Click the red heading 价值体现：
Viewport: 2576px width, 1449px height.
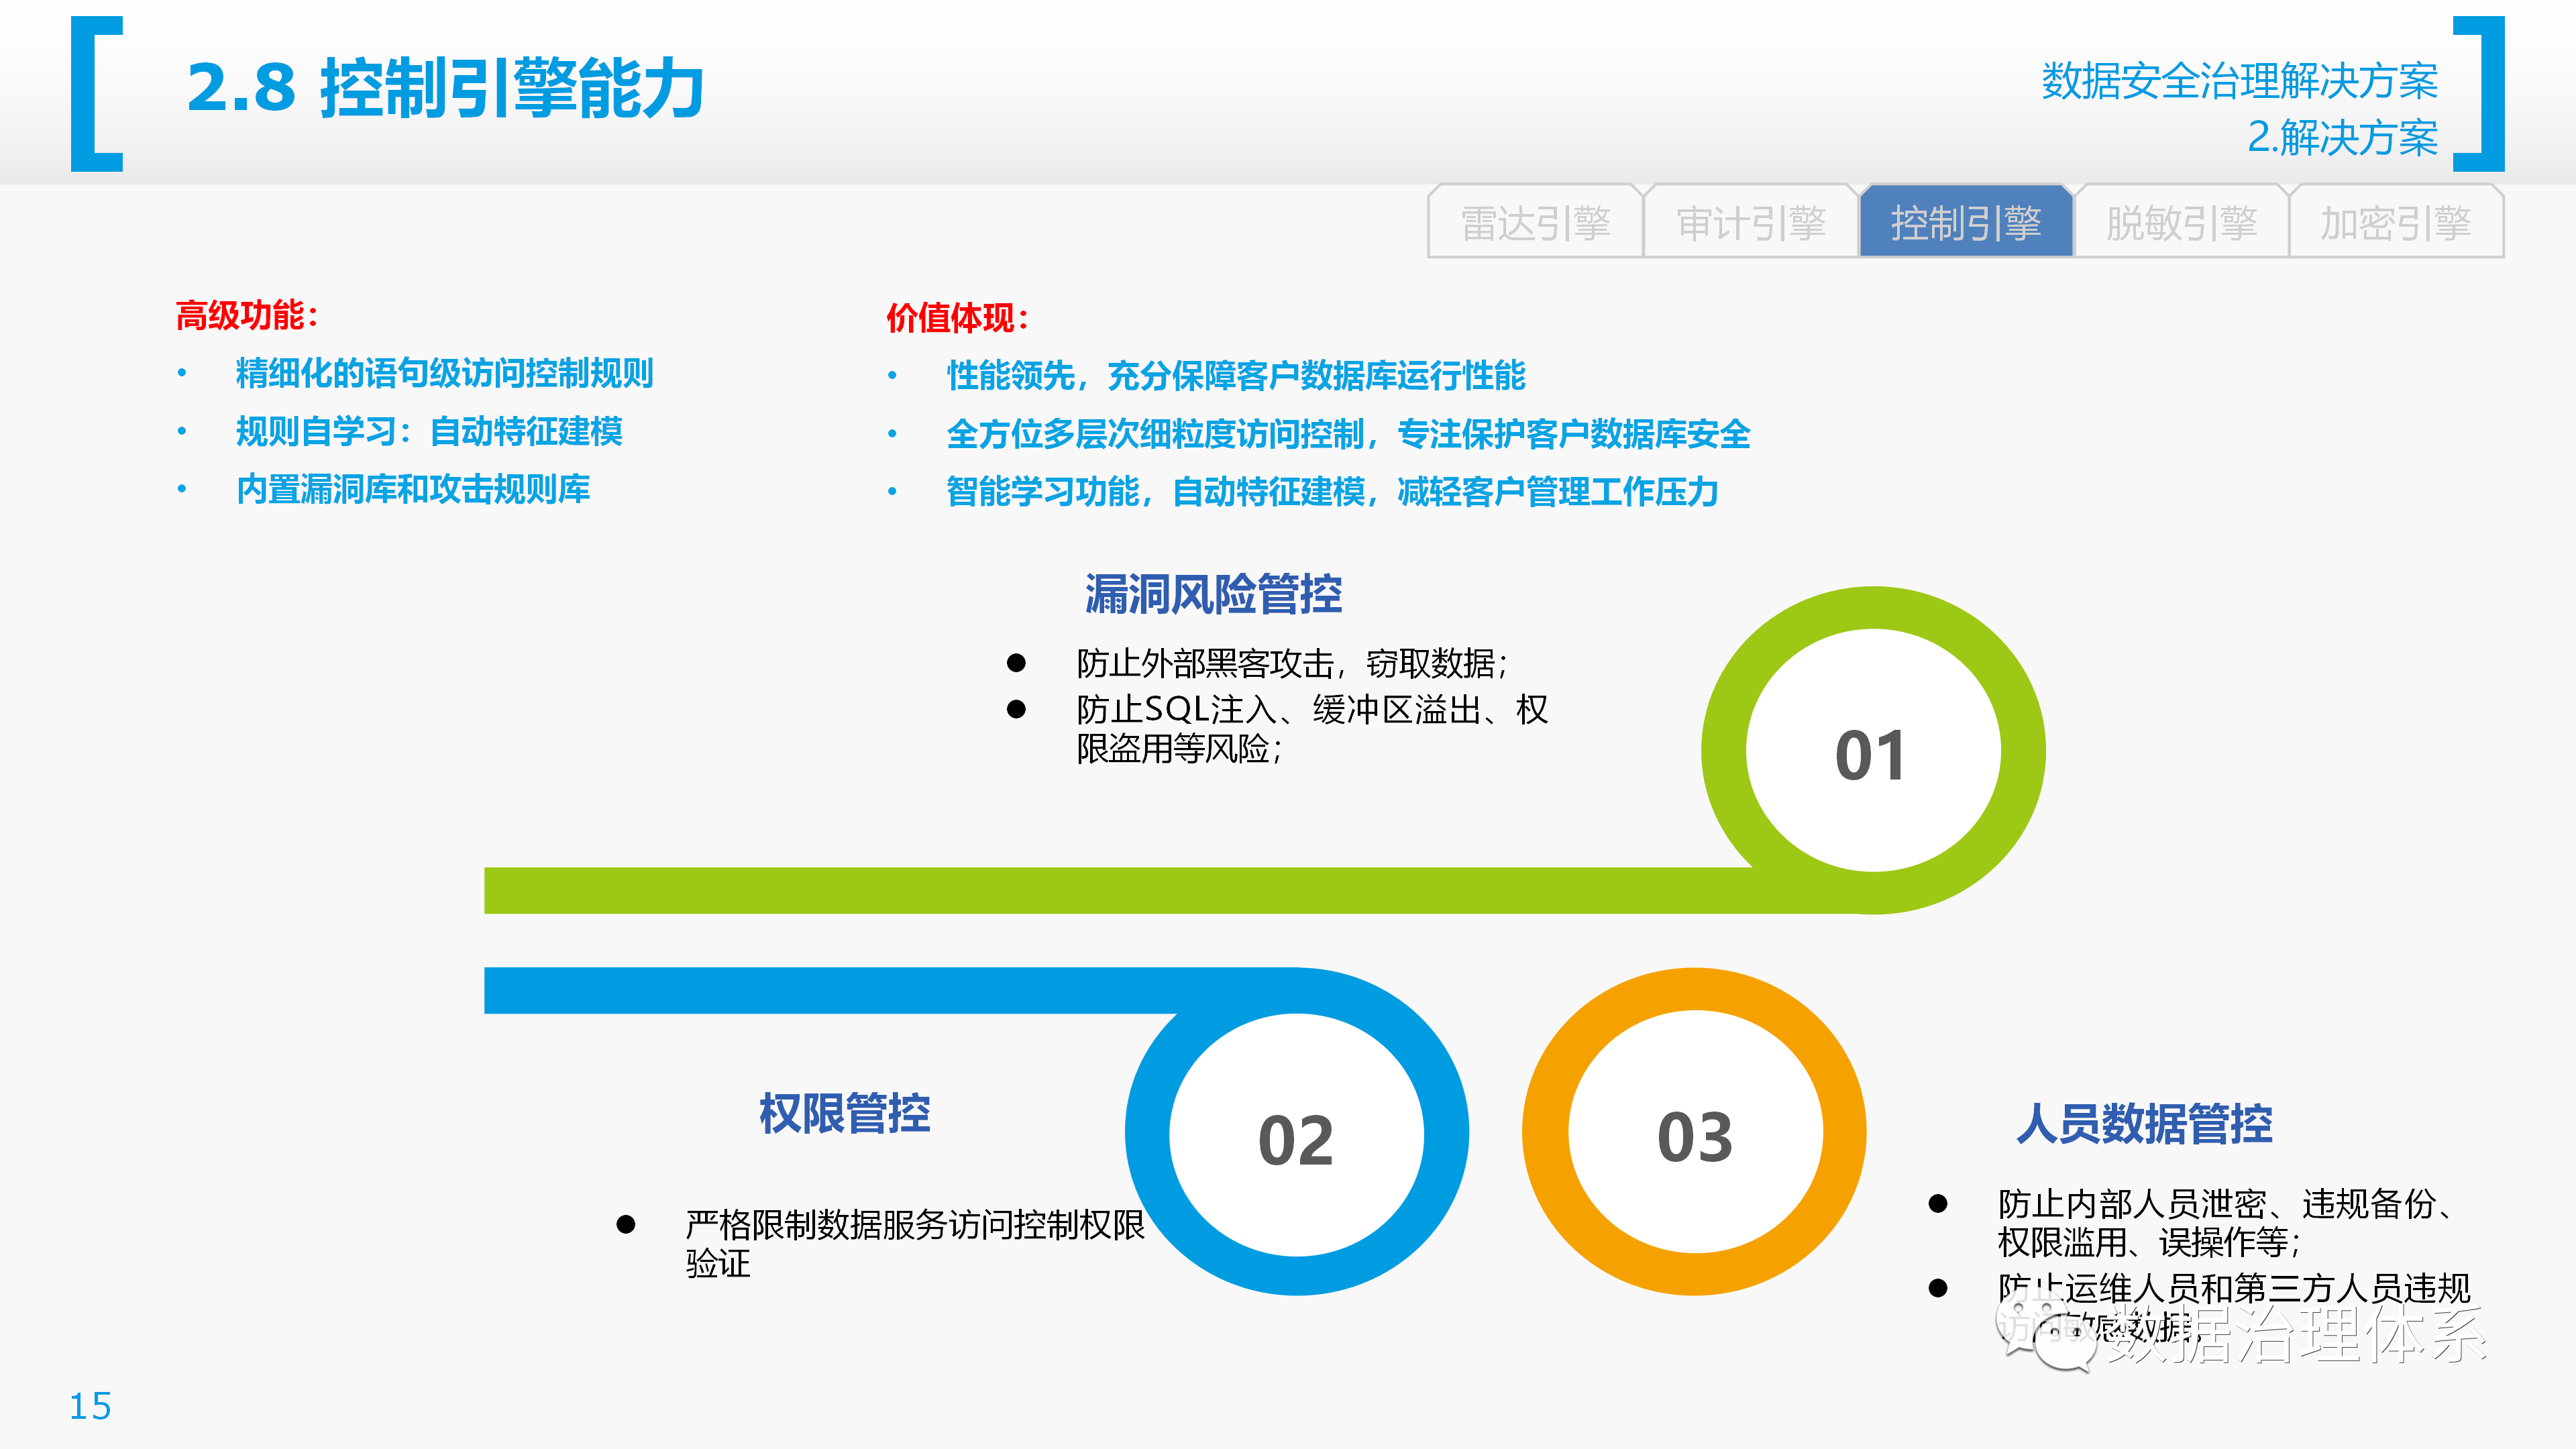(x=959, y=318)
